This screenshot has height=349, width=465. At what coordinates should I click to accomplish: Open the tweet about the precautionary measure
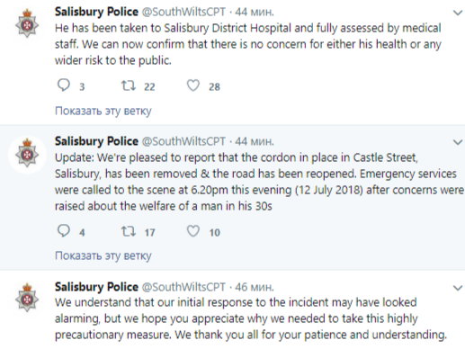[x=251, y=318]
